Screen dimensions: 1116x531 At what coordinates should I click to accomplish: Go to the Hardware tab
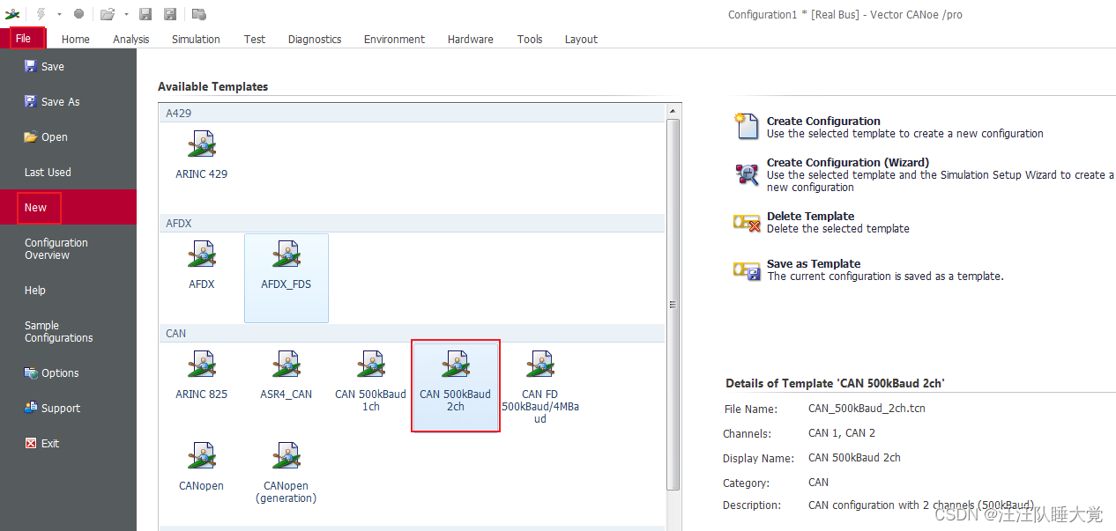tap(471, 39)
